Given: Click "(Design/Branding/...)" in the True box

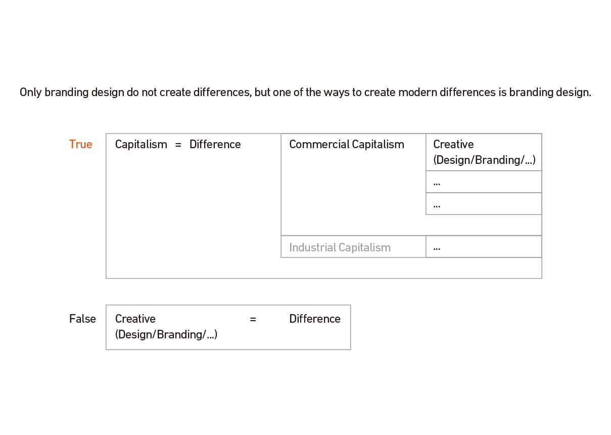Looking at the screenshot, I should pos(484,160).
